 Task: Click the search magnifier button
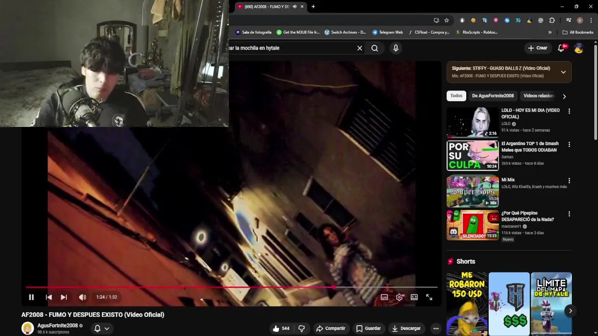pos(375,48)
